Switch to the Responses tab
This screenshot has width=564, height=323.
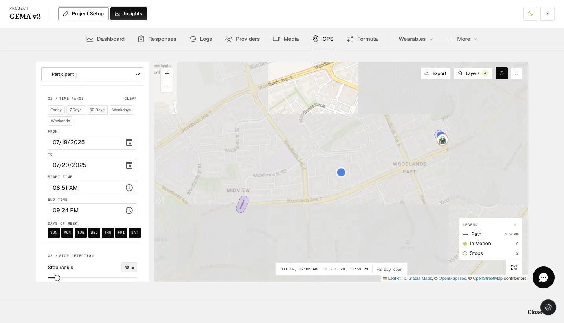(157, 39)
